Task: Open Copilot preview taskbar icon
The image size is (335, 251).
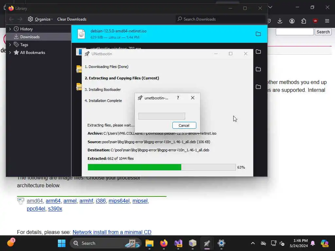Action: click(325, 243)
